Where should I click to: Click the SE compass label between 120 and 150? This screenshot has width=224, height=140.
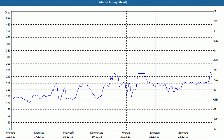click(216, 100)
